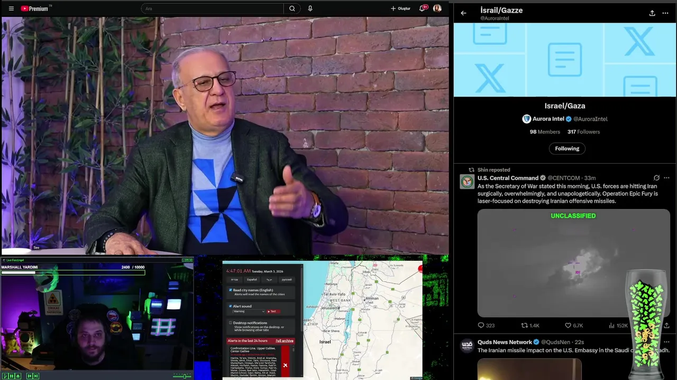This screenshot has width=677, height=380.
Task: Toggle Read city names (English) checkbox
Action: (x=231, y=290)
